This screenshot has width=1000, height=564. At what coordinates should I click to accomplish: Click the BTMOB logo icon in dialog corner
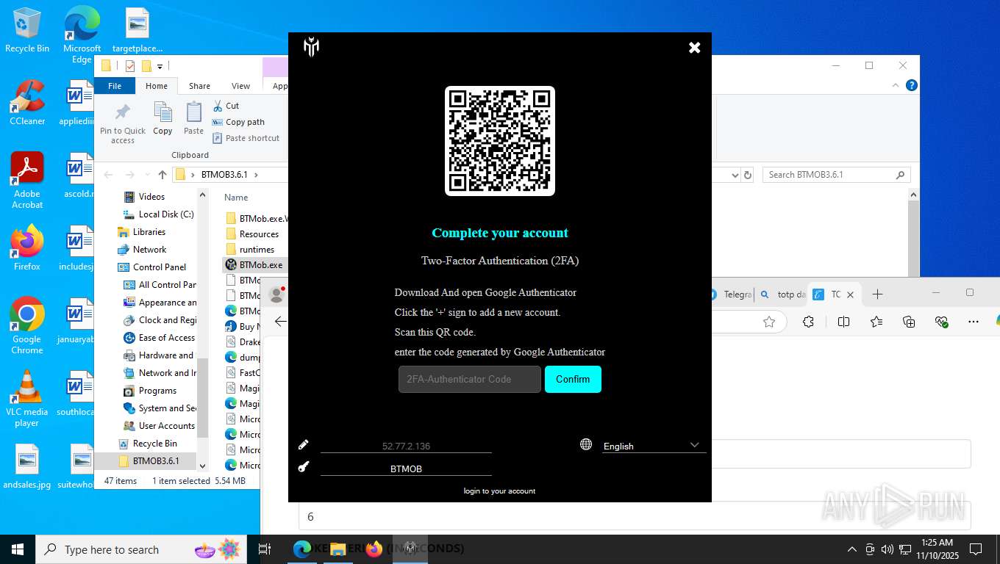click(x=312, y=48)
